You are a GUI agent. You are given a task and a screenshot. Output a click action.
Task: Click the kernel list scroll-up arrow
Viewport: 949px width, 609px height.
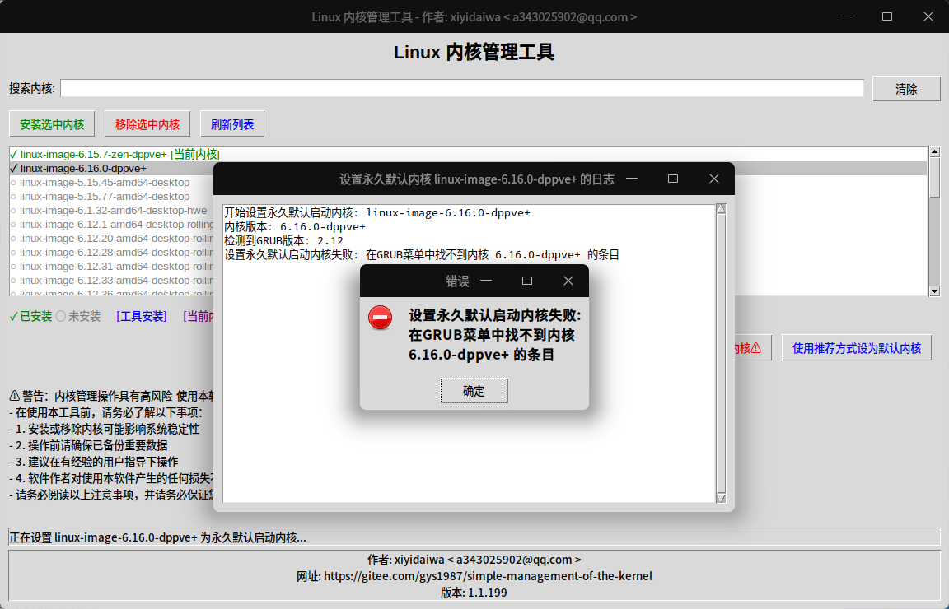[934, 151]
